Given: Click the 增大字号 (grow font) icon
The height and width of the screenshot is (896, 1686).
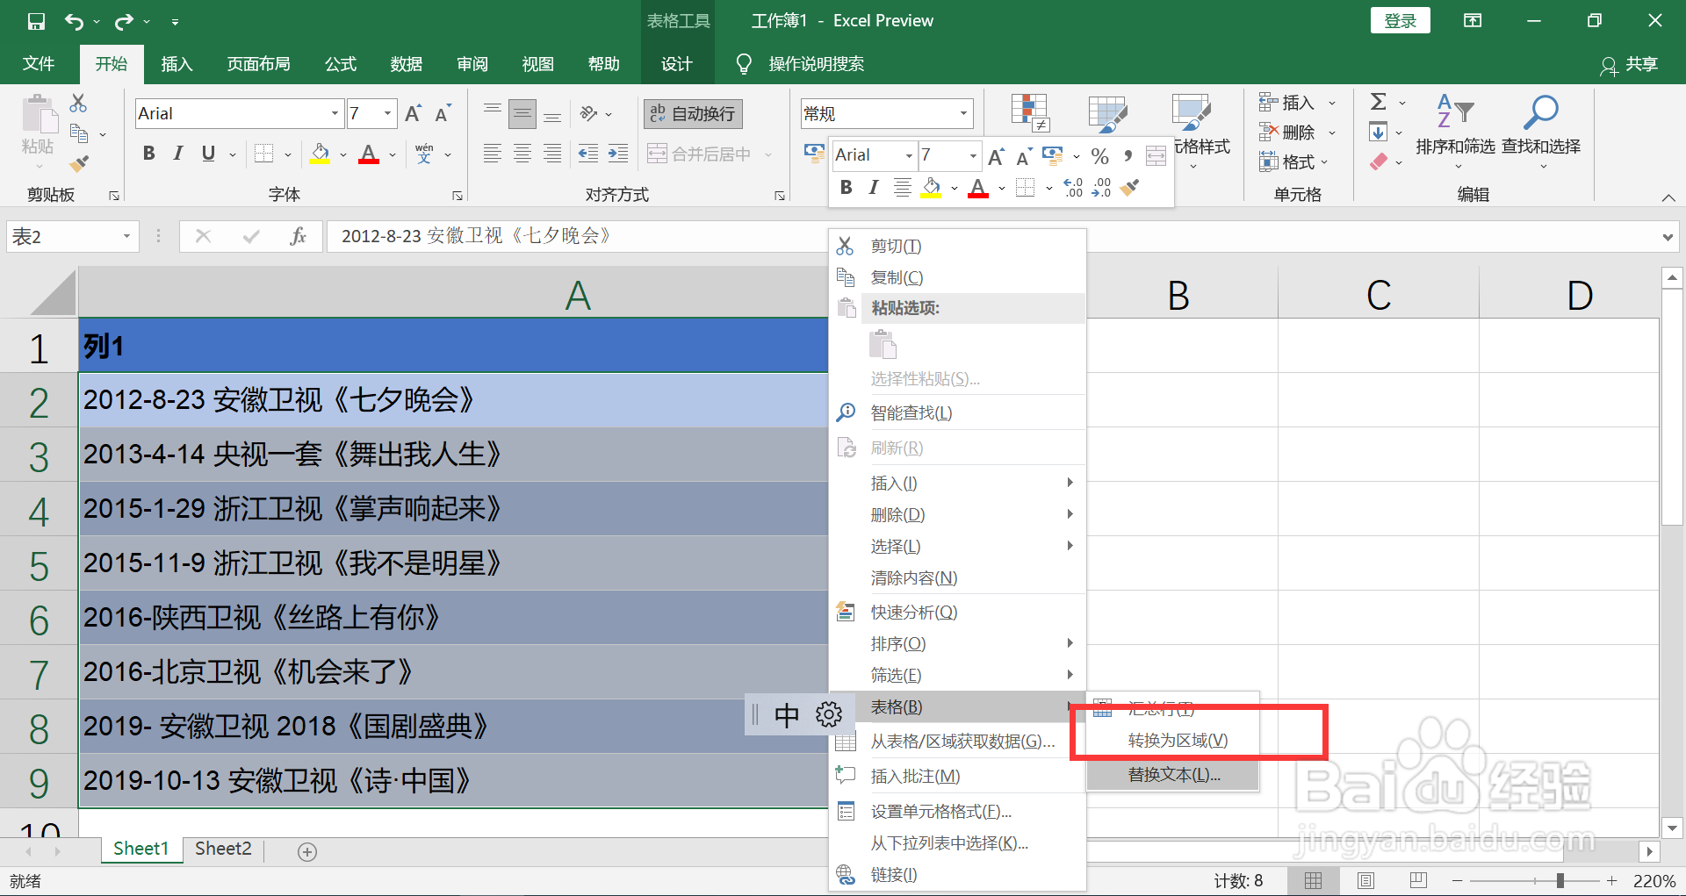Looking at the screenshot, I should pos(411,111).
